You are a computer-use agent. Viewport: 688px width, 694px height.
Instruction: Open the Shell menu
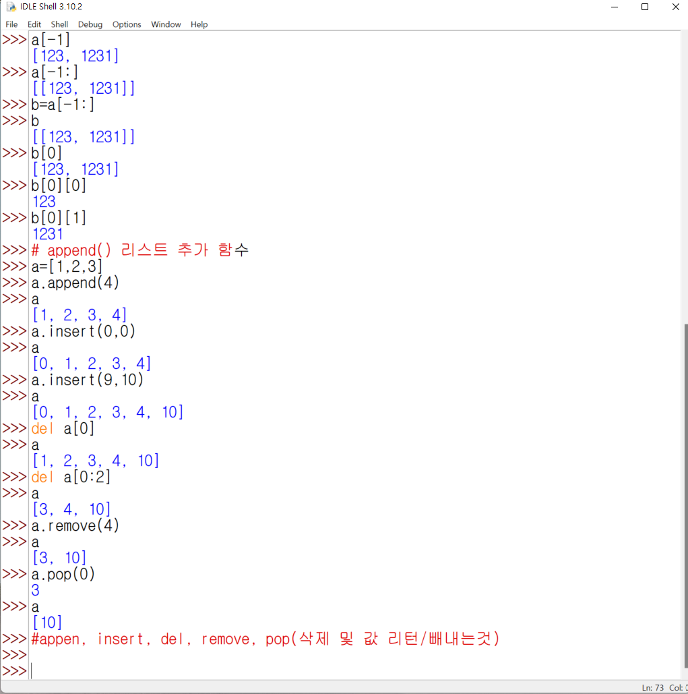59,24
